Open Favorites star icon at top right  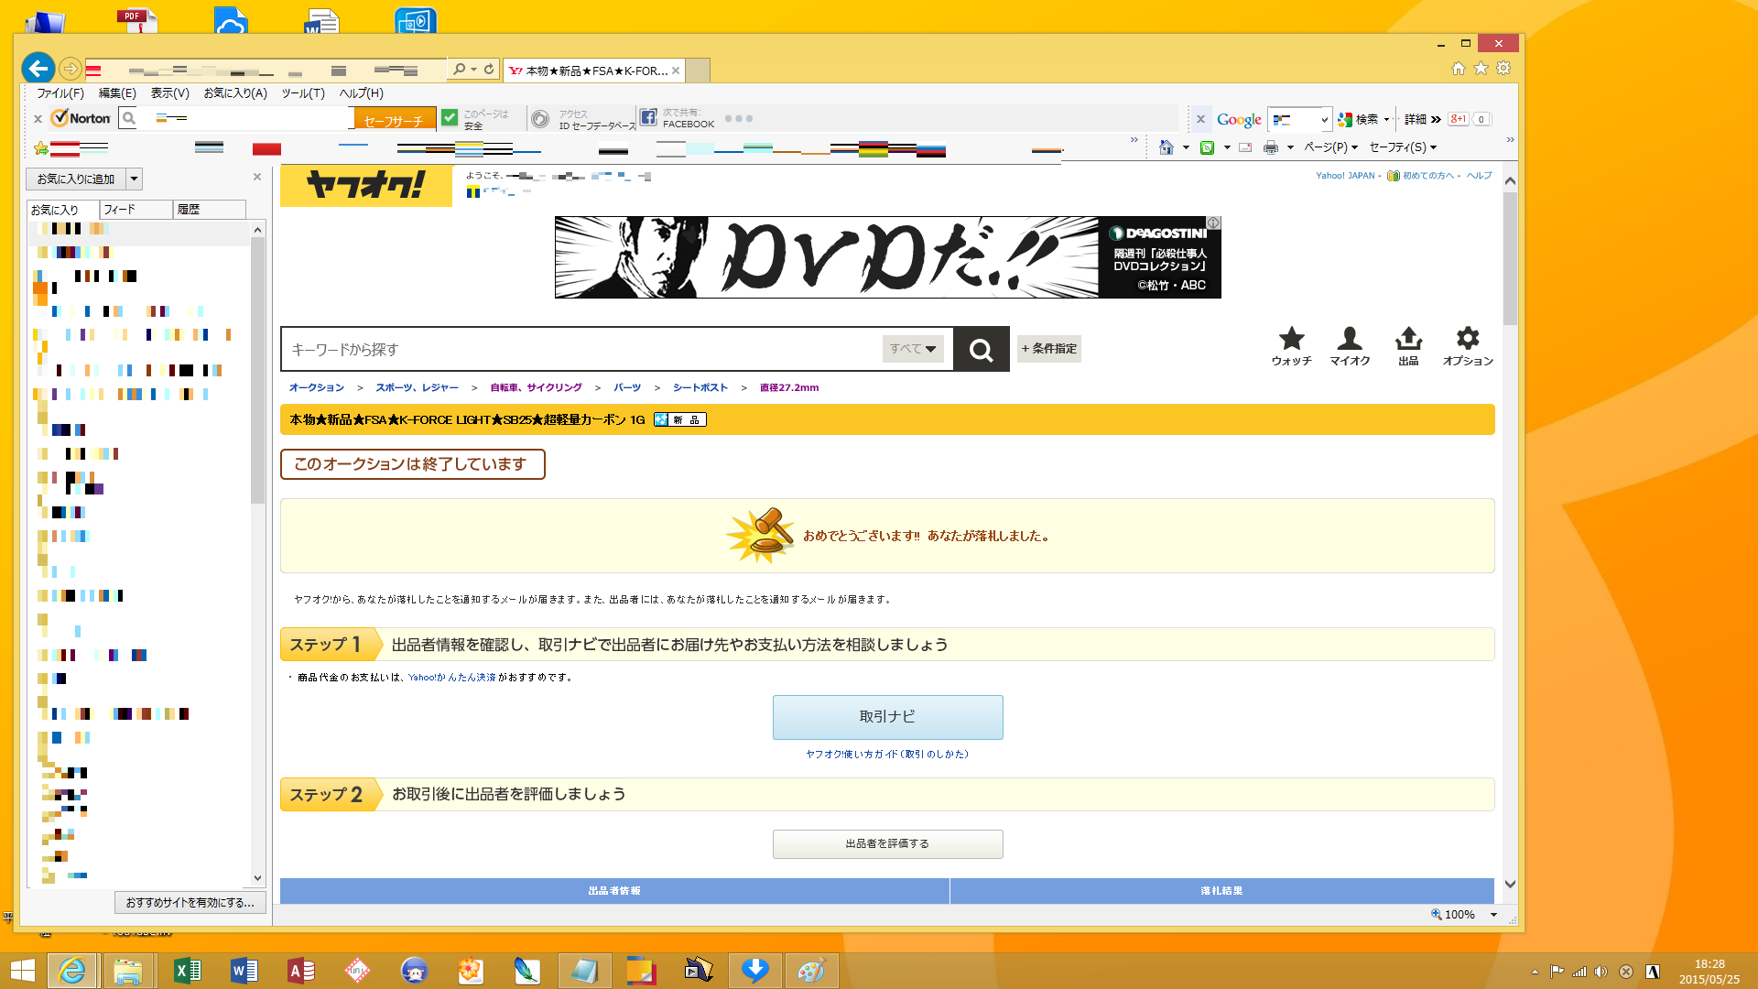[1481, 69]
